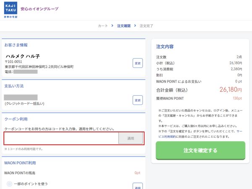Click the WAON POINT利用 section heading
Screen dimensions: 252x189
tap(20, 163)
